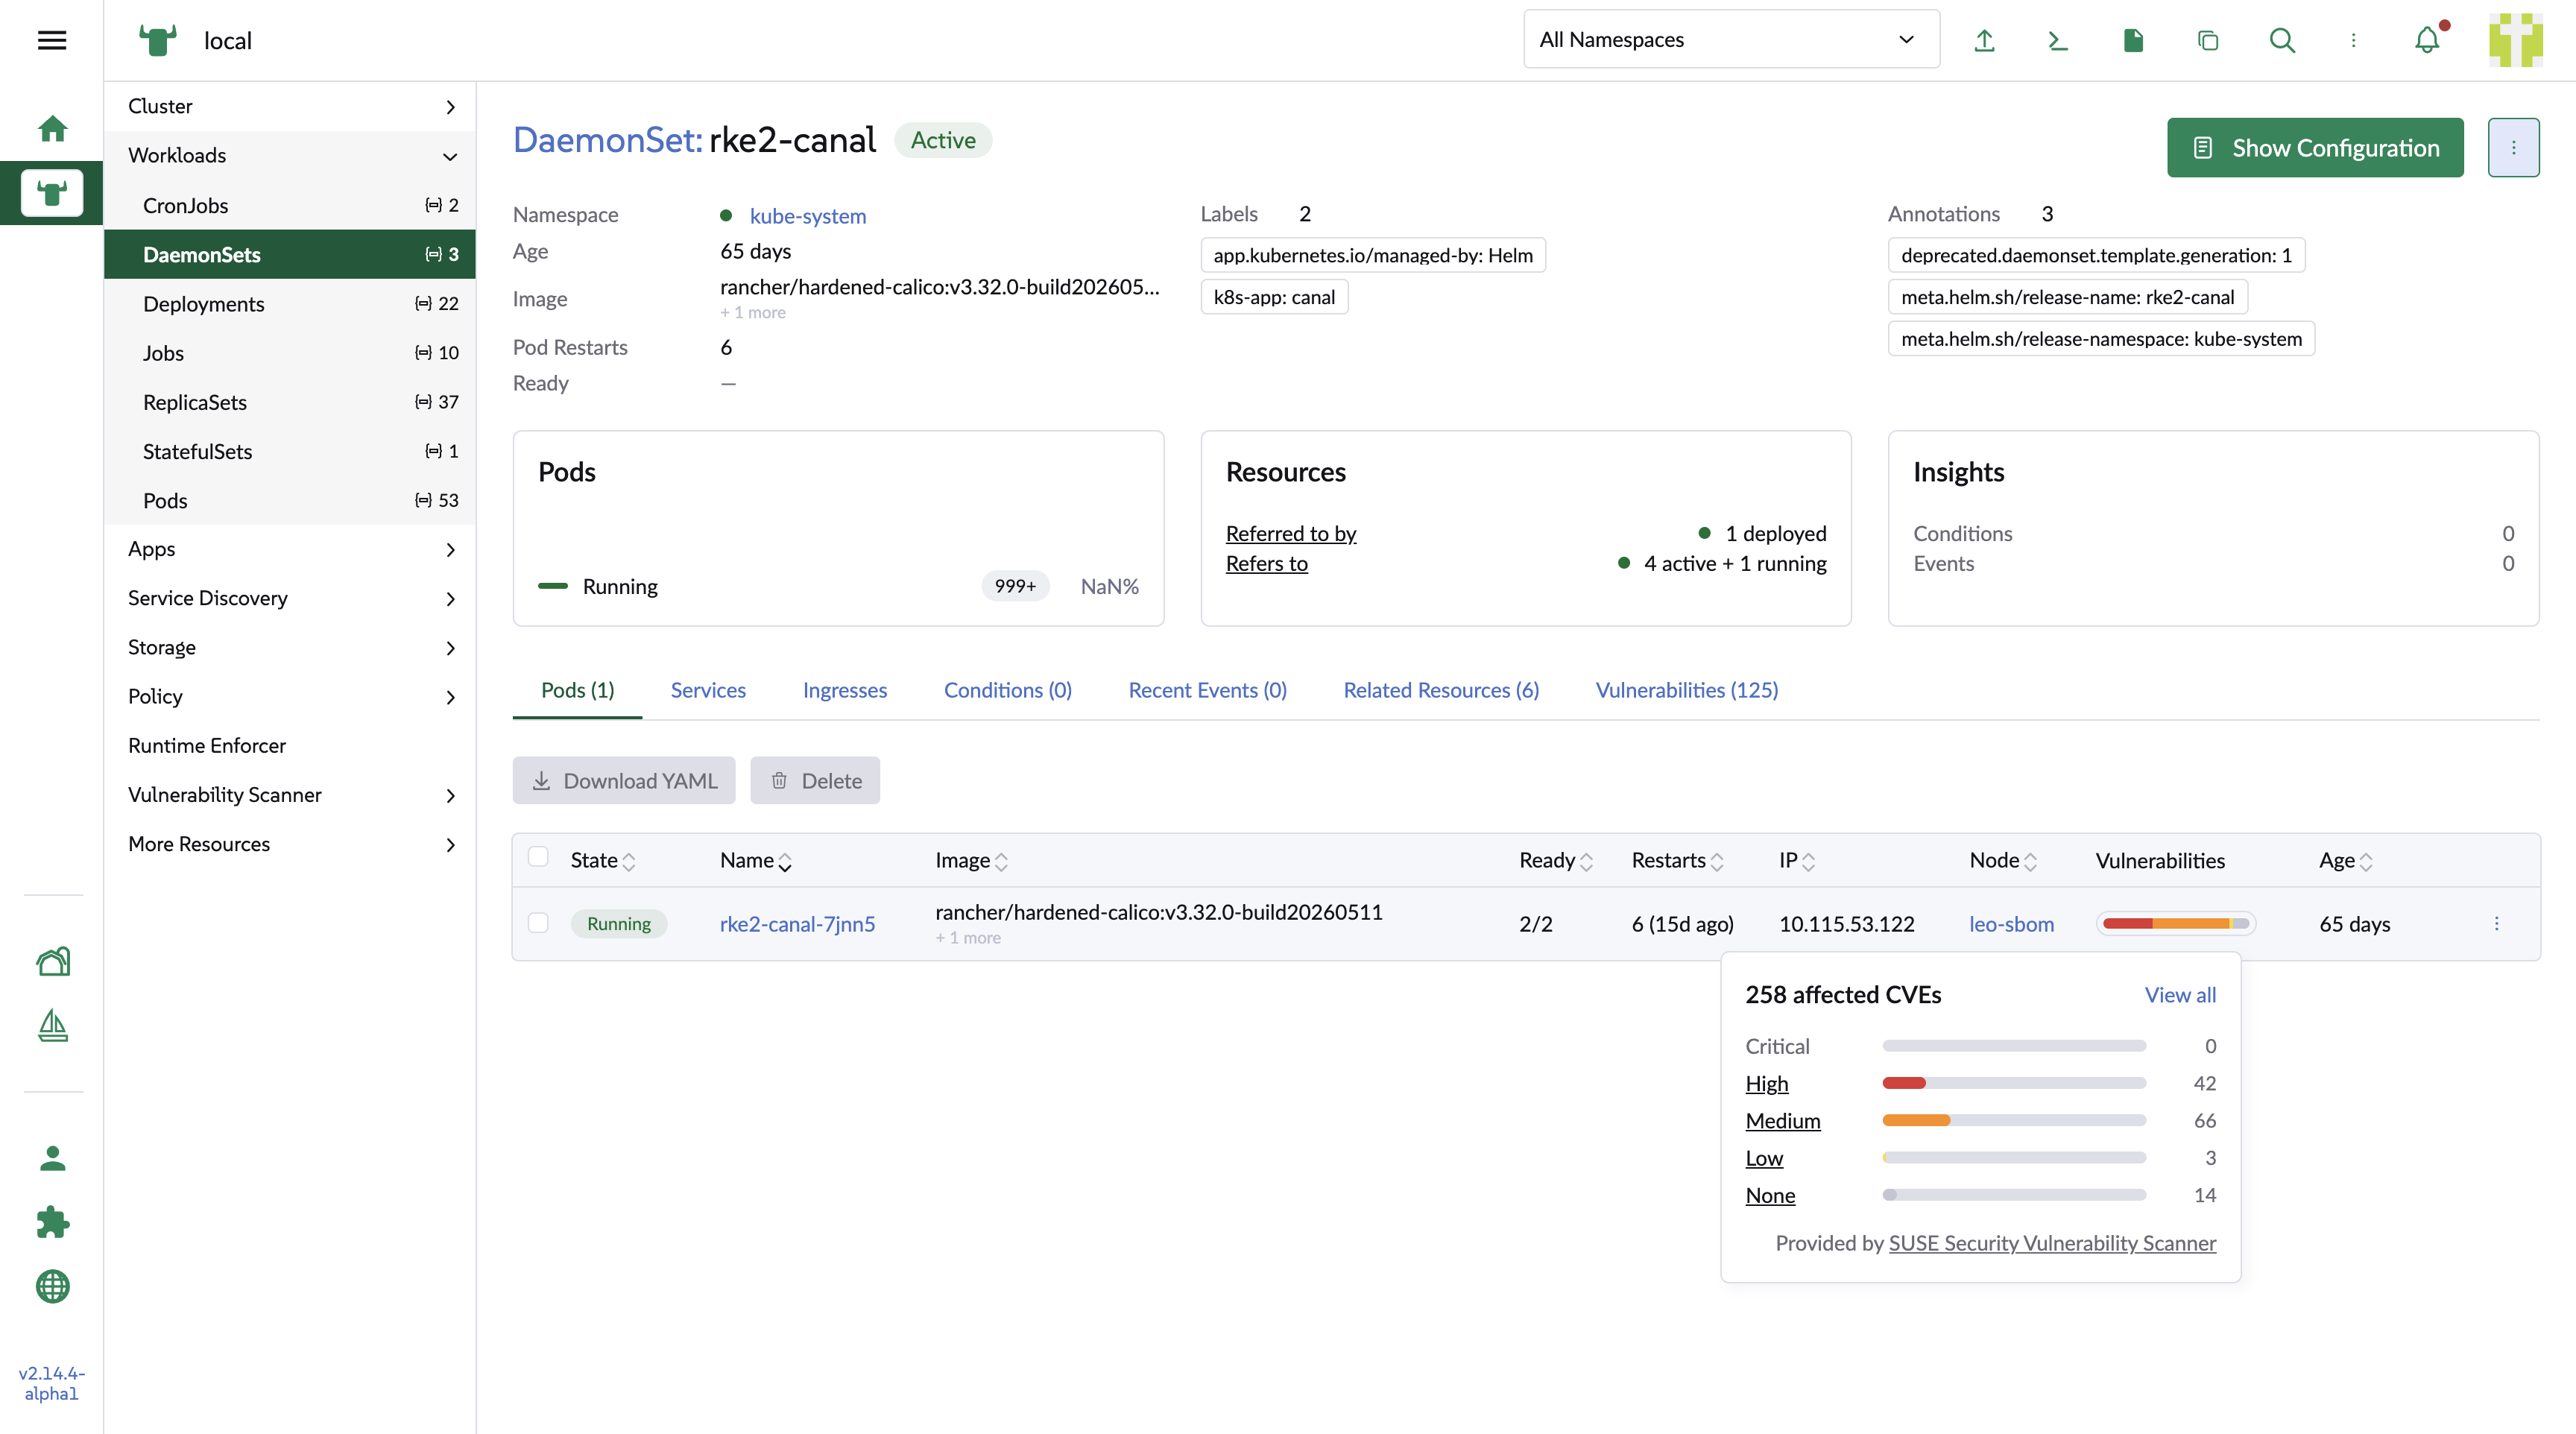This screenshot has height=1434, width=2576.
Task: Select the rke2-canal-7jnn5 row checkbox
Action: point(538,922)
